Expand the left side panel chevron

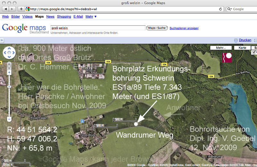2,40
